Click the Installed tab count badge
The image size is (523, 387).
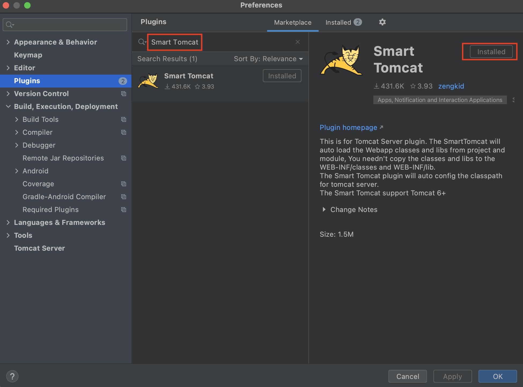(358, 22)
